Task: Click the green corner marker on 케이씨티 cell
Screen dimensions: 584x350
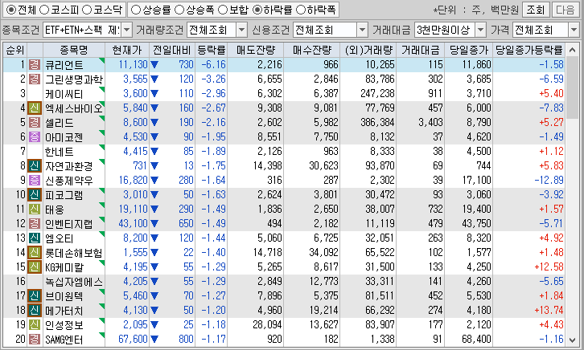Action: (x=102, y=89)
